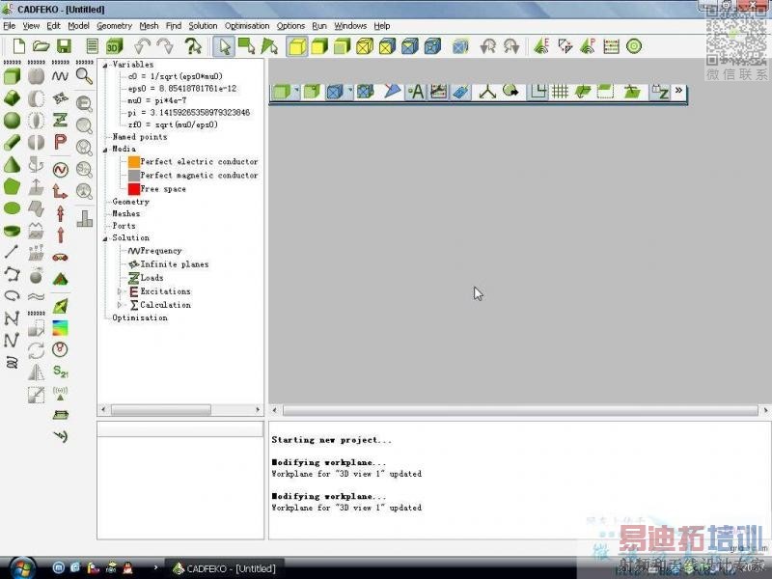Viewport: 772px width, 579px height.
Task: Create a sphere with the green sphere tool
Action: pos(12,120)
